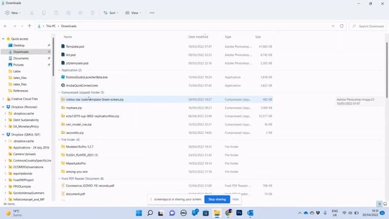Click the Stop sharing button
Screen dimensions: 389x219
tap(217, 200)
